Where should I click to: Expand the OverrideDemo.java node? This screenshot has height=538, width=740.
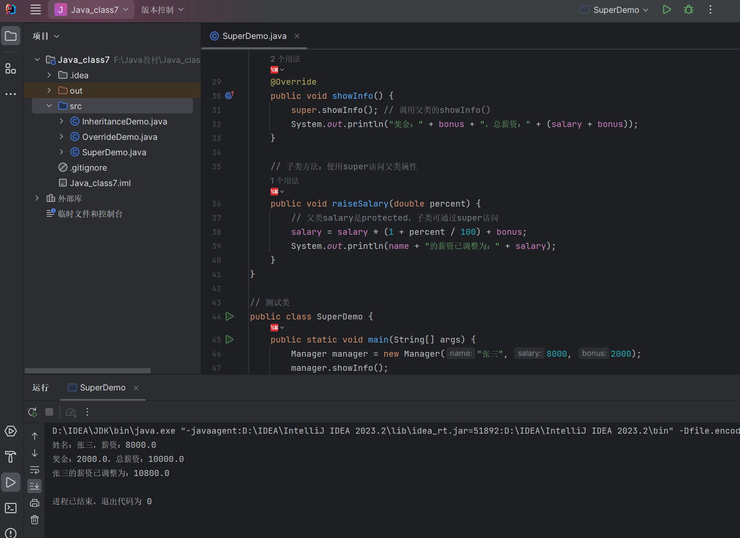tap(61, 137)
